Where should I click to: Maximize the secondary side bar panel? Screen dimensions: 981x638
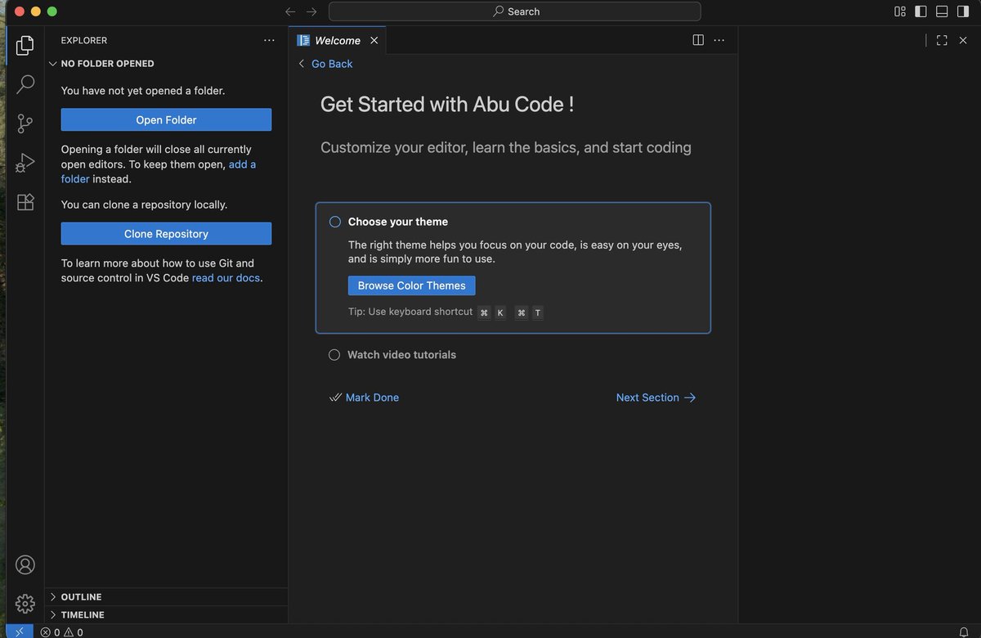coord(942,40)
